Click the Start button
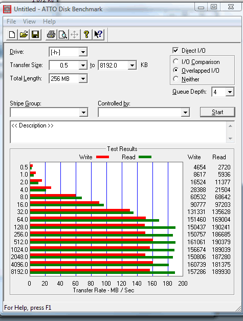 tap(217, 112)
